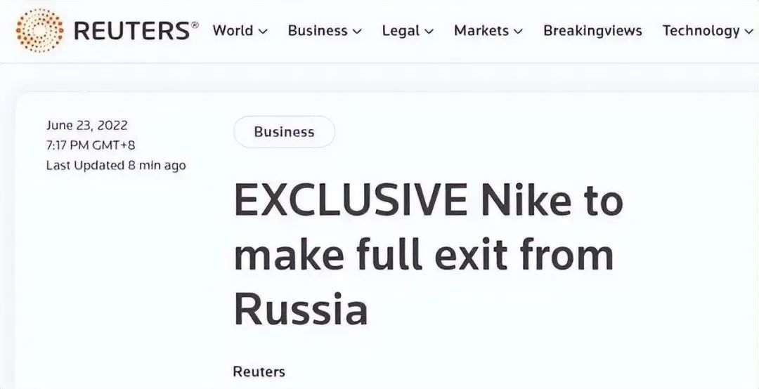The image size is (759, 389).
Task: Expand the chevron next to Markets
Action: [519, 32]
